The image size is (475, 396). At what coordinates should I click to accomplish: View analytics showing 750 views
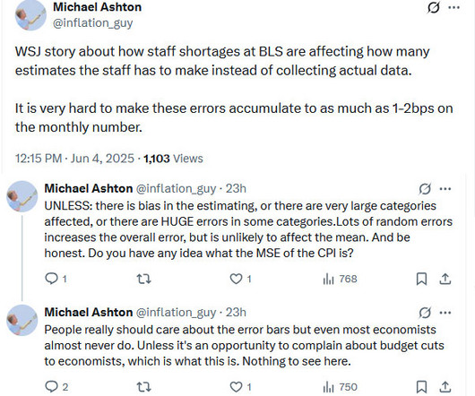tap(341, 387)
